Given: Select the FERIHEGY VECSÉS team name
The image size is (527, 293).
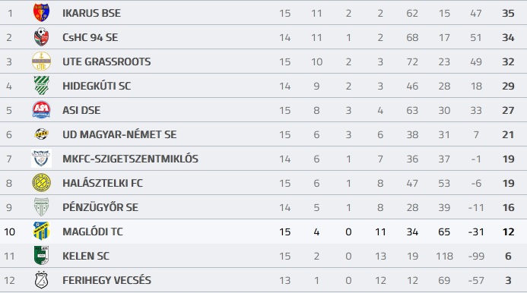Looking at the screenshot, I should tap(107, 280).
